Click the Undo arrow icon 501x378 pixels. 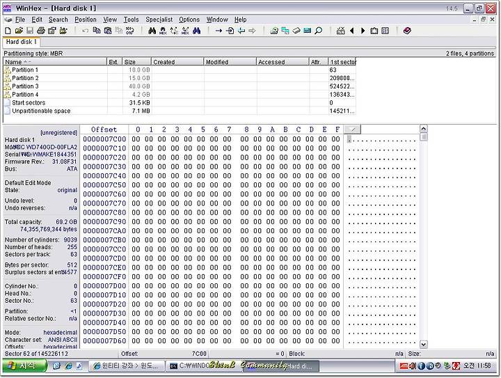pyautogui.click(x=85, y=31)
